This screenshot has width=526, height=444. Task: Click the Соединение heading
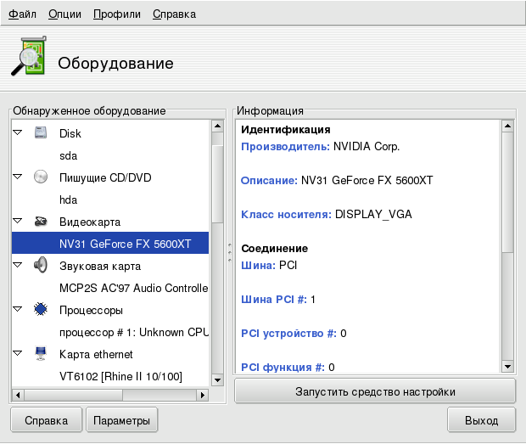point(274,249)
